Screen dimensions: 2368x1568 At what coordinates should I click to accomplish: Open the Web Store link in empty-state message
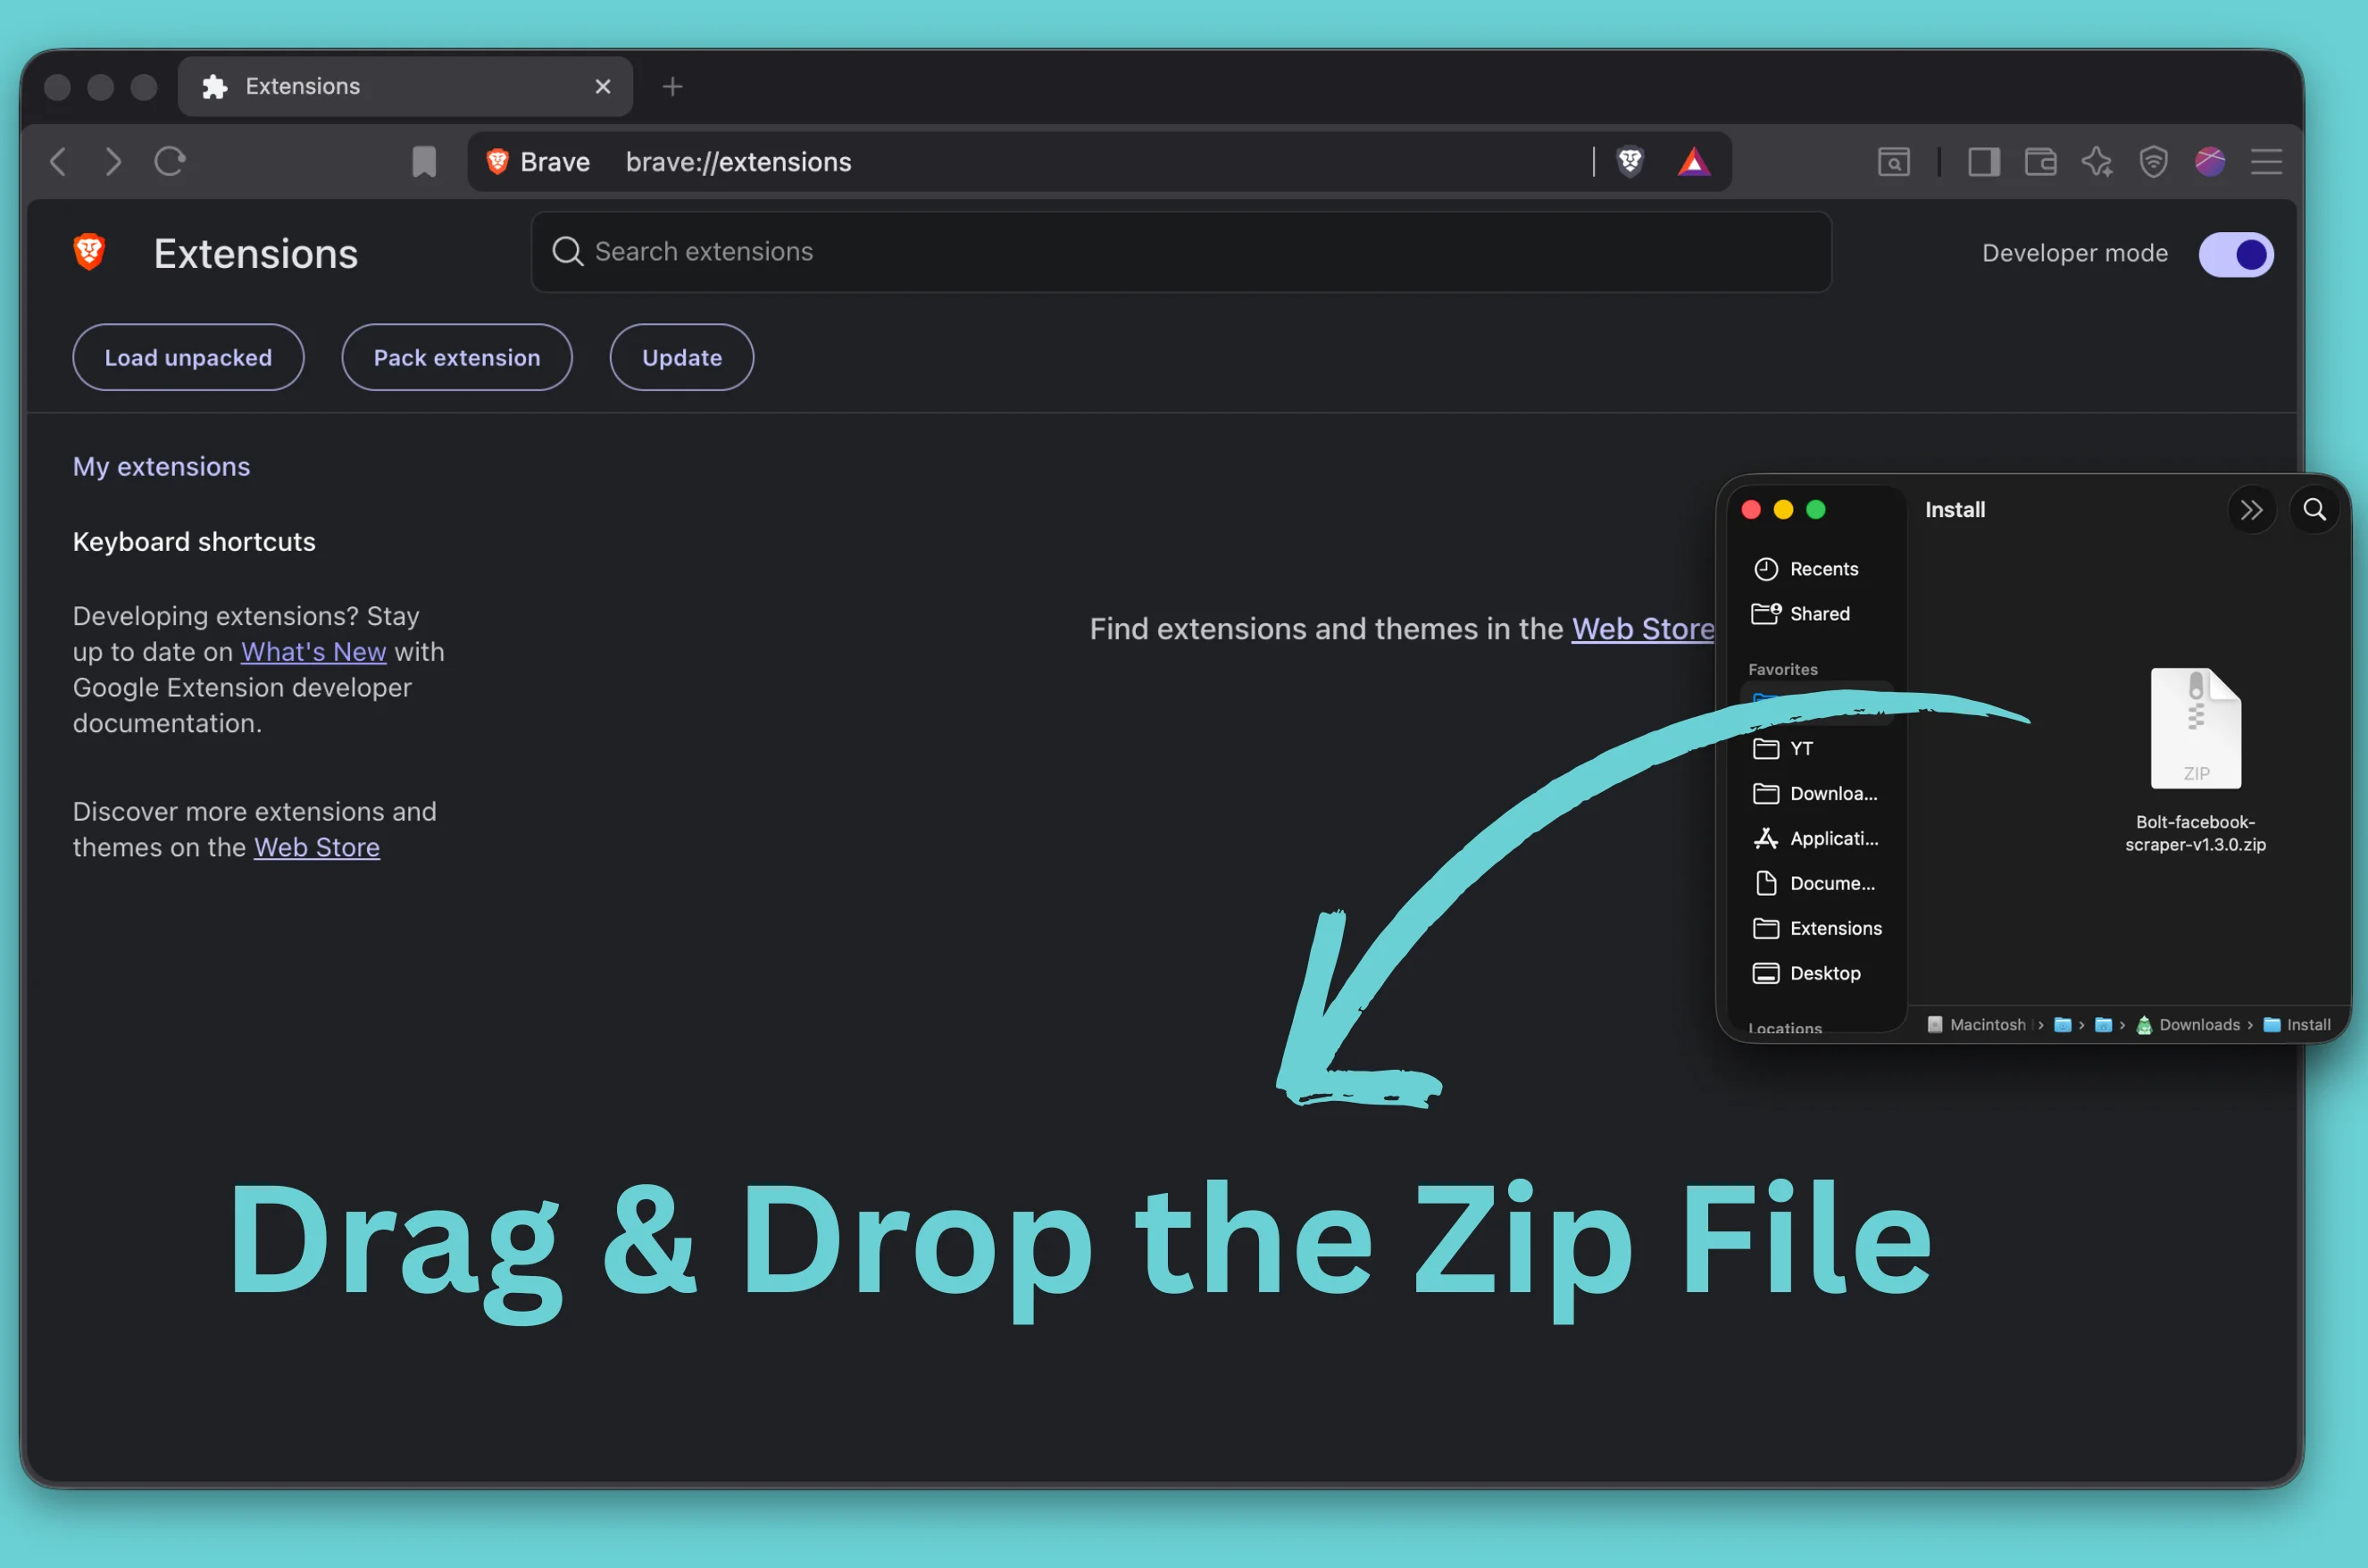(1643, 629)
